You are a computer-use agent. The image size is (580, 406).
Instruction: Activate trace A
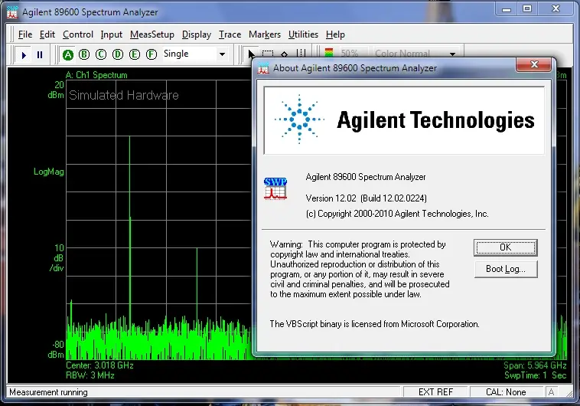point(67,55)
